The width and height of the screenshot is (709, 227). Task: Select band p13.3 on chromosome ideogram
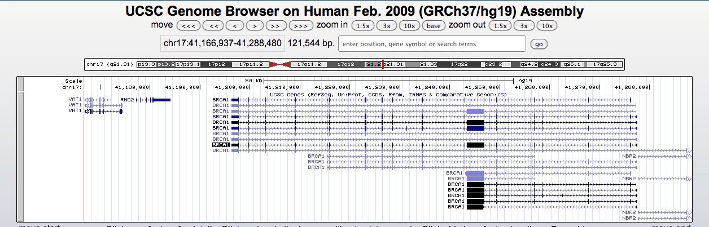[x=147, y=65]
